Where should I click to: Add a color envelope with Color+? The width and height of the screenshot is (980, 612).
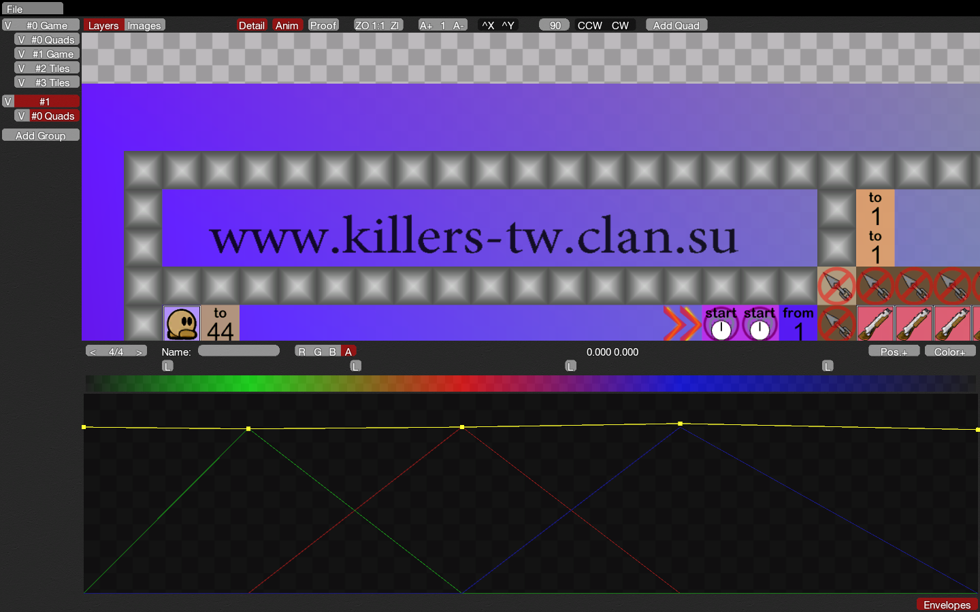(x=950, y=352)
